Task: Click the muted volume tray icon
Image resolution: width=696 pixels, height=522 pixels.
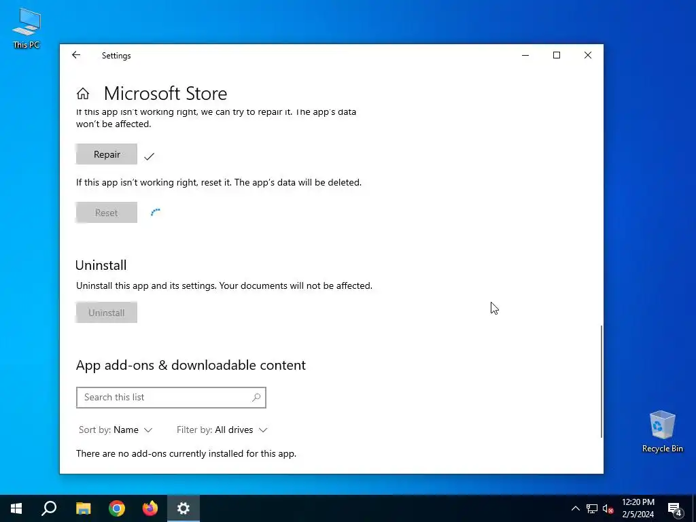Action: pos(608,508)
